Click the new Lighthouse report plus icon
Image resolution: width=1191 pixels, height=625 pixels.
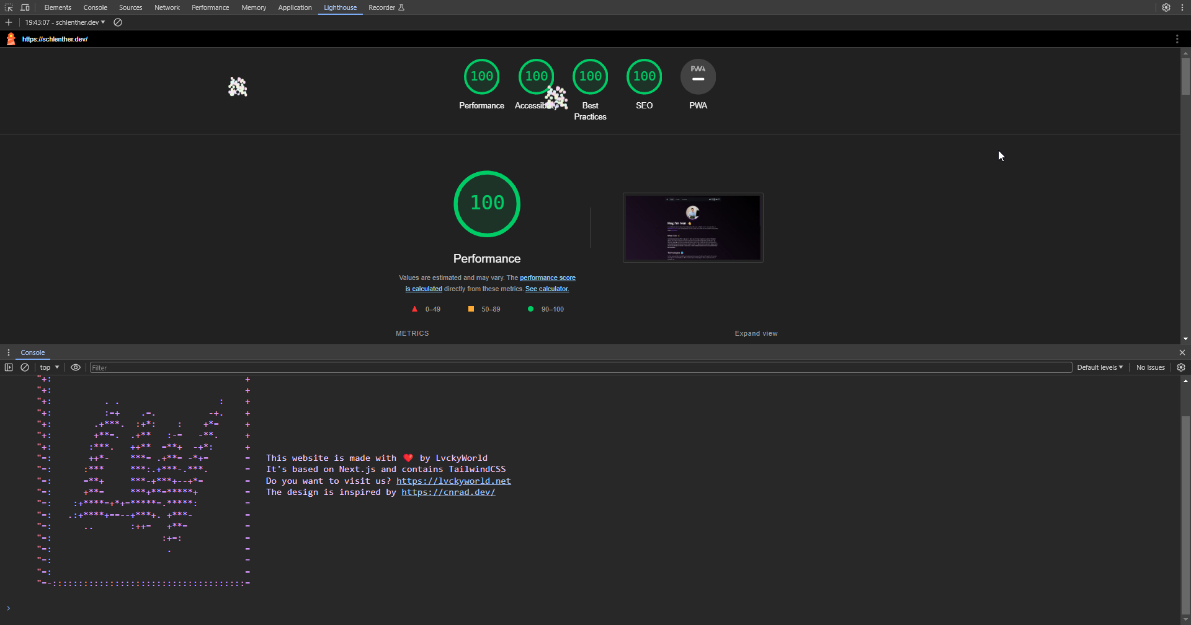[9, 22]
